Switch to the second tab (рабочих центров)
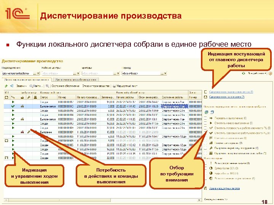This screenshot has width=274, height=205. [x=76, y=80]
